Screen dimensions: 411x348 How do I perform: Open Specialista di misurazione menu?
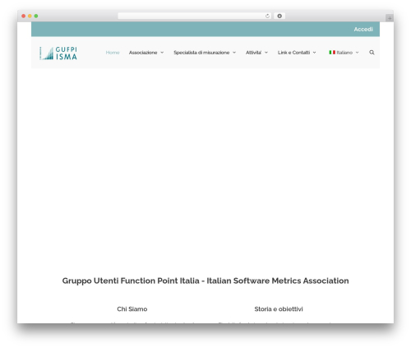click(x=201, y=53)
